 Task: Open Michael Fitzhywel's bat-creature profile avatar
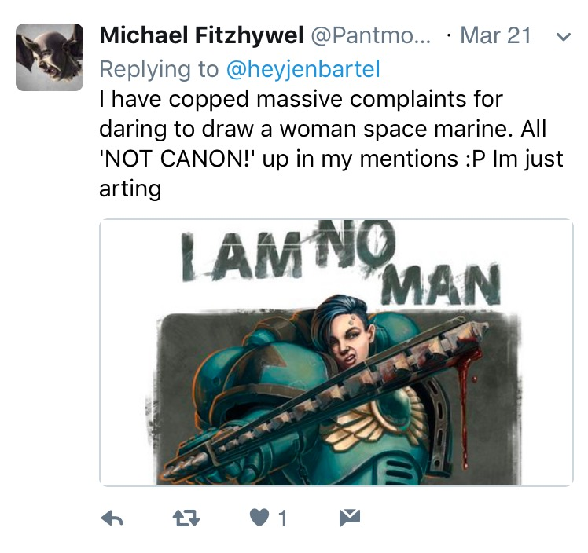coord(50,57)
